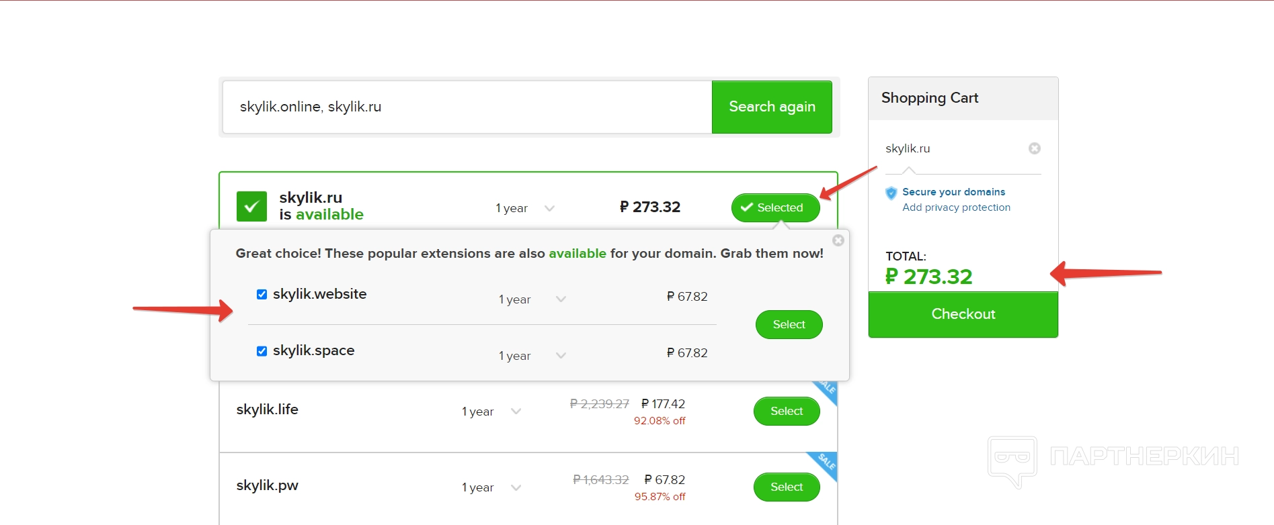Click the green skylik.ru available checkmark
1274x525 pixels.
251,207
